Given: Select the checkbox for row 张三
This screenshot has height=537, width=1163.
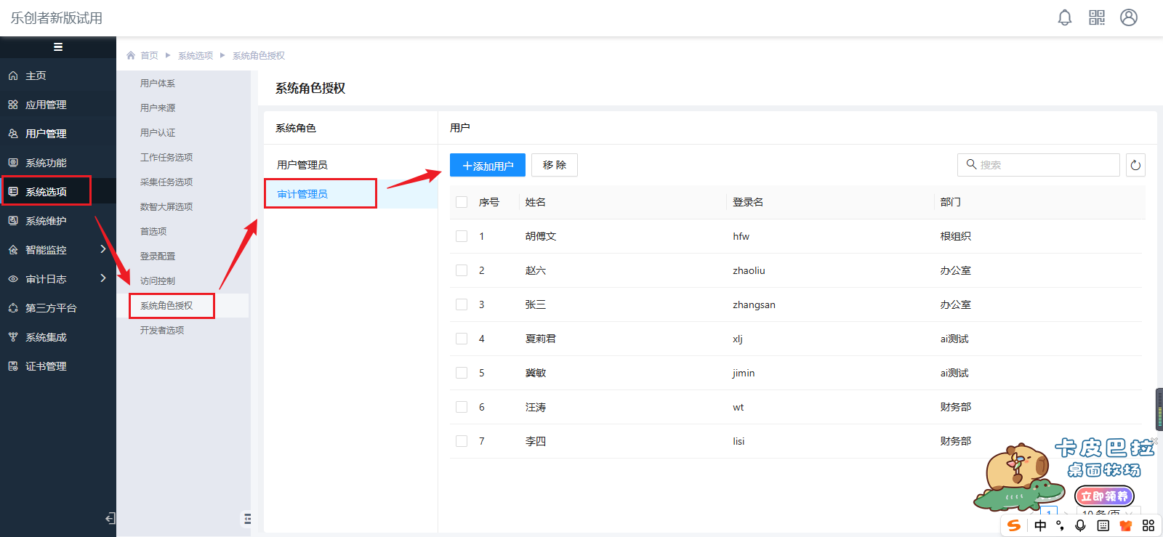Looking at the screenshot, I should 462,304.
